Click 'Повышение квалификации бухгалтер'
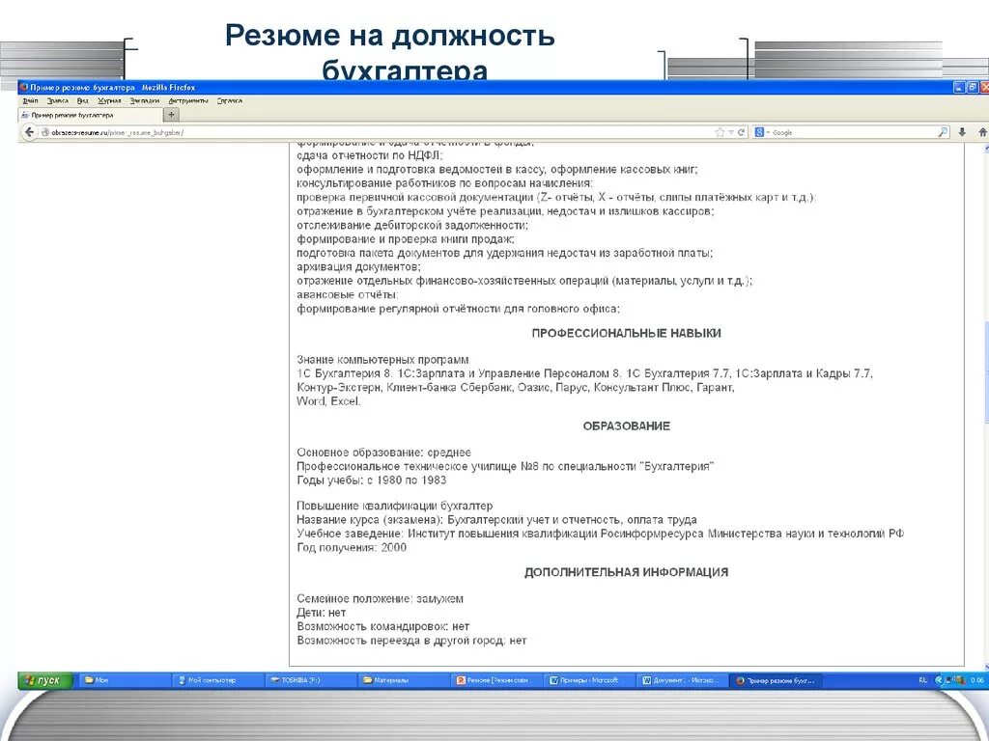Viewport: 989px width, 741px height. coord(395,506)
